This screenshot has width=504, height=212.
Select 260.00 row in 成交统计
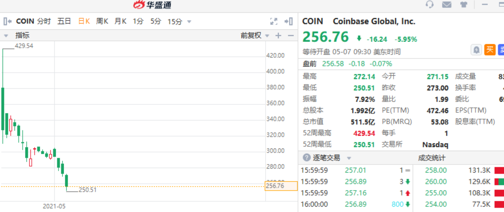[458, 182]
